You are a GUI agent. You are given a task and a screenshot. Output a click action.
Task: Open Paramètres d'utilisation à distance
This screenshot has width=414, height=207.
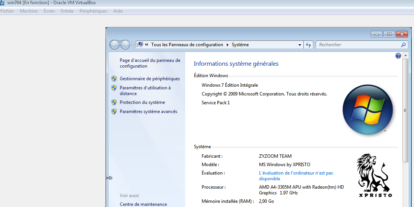click(145, 91)
